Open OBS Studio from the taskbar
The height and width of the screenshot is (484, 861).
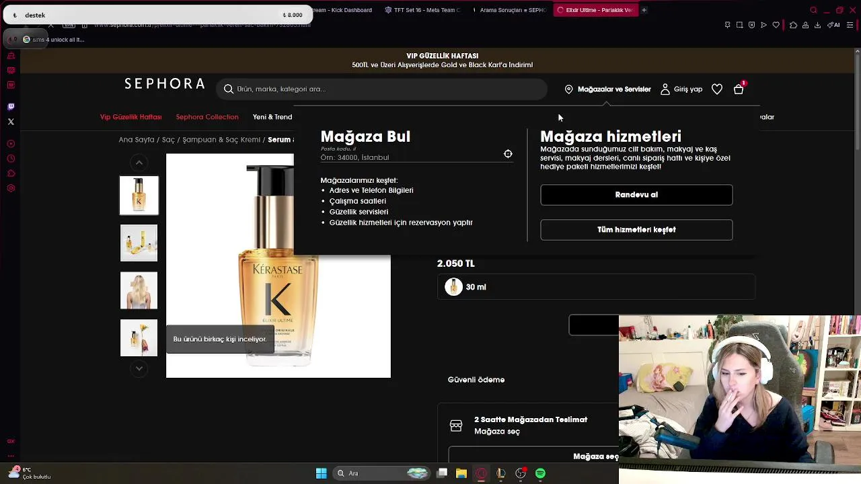(x=521, y=473)
